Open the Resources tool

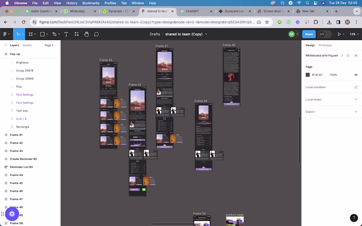(x=77, y=34)
